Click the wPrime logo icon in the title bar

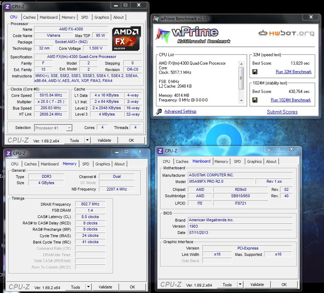(x=156, y=18)
